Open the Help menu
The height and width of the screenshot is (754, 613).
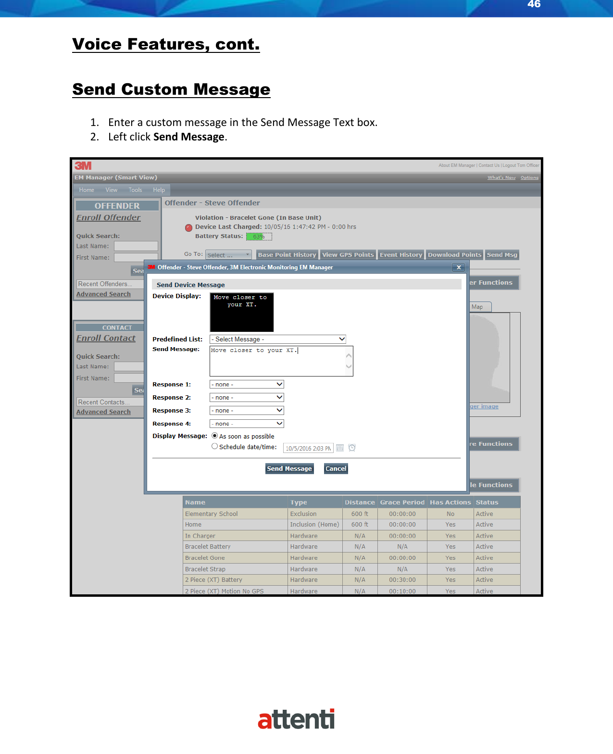pos(159,190)
